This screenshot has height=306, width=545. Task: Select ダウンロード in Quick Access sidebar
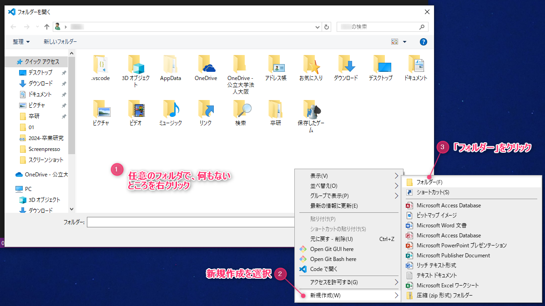click(x=40, y=84)
